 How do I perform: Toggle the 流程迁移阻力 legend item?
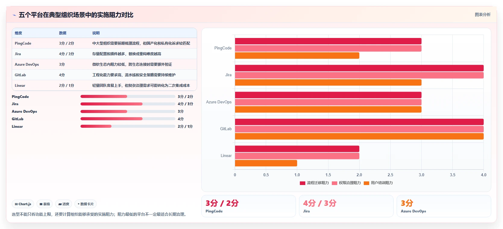314,183
